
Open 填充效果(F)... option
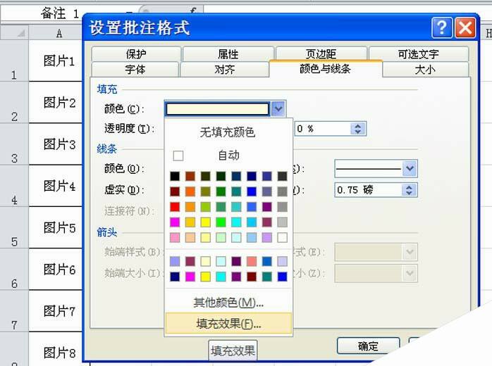[228, 323]
